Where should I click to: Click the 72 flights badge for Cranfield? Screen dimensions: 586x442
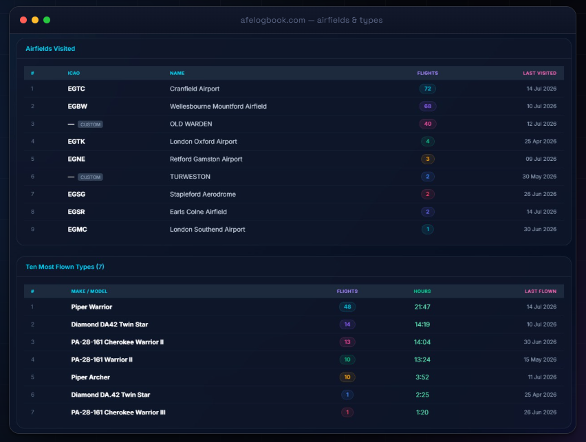coord(428,89)
